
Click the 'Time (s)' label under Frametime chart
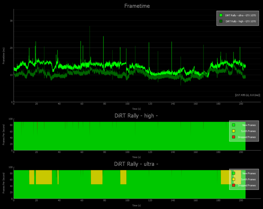[x=137, y=109]
